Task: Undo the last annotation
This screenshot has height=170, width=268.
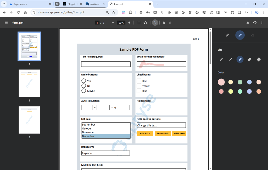Action: [164, 23]
